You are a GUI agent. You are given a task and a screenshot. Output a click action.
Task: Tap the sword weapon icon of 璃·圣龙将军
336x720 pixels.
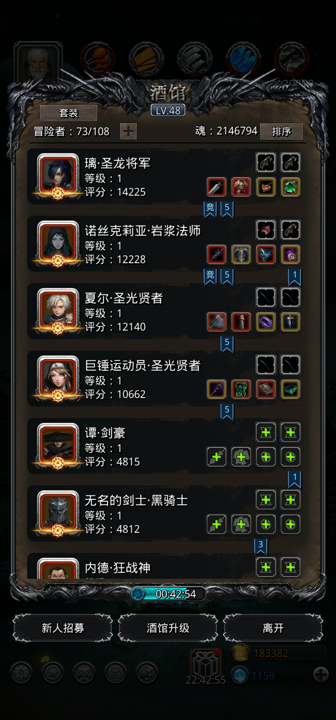(x=217, y=187)
